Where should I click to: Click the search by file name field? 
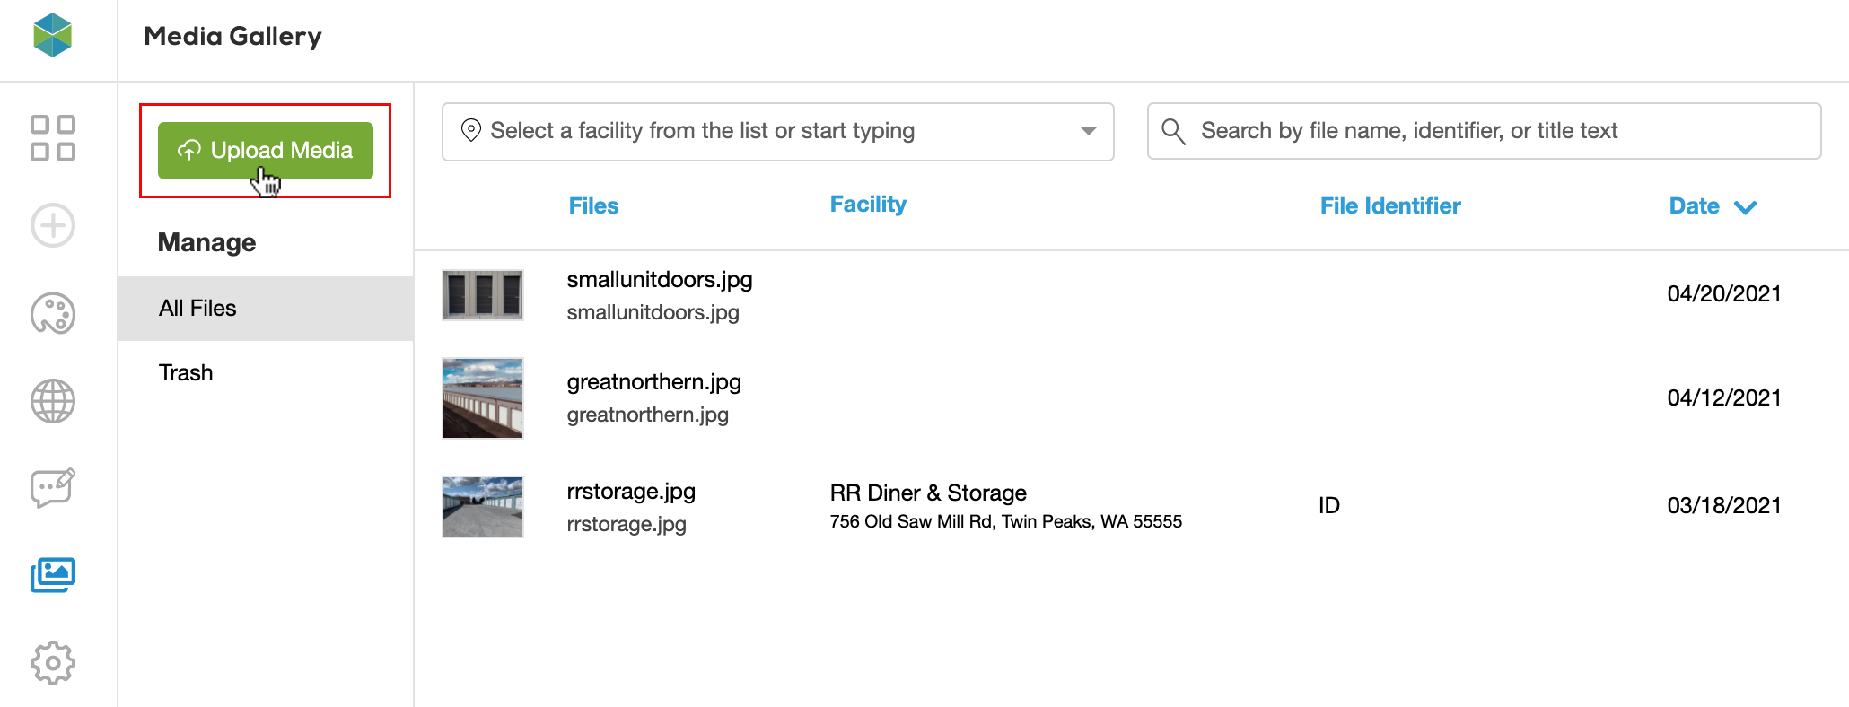(x=1490, y=131)
